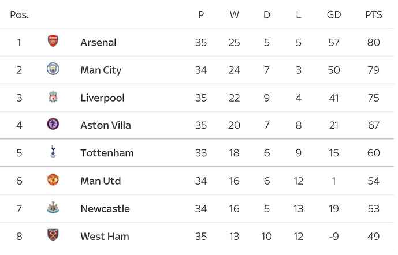
Task: Click the Tottenham club crest
Action: coord(53,152)
